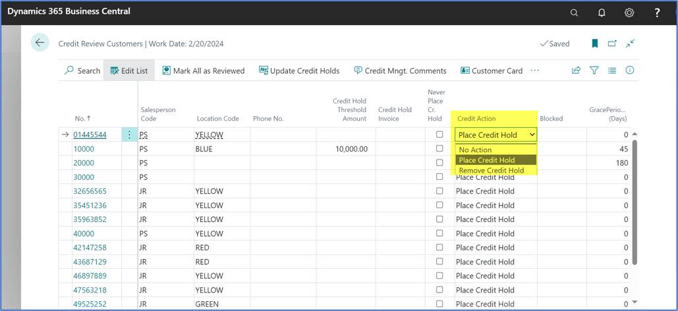
Task: Choose Place Credit Hold dropdown option
Action: click(496, 160)
